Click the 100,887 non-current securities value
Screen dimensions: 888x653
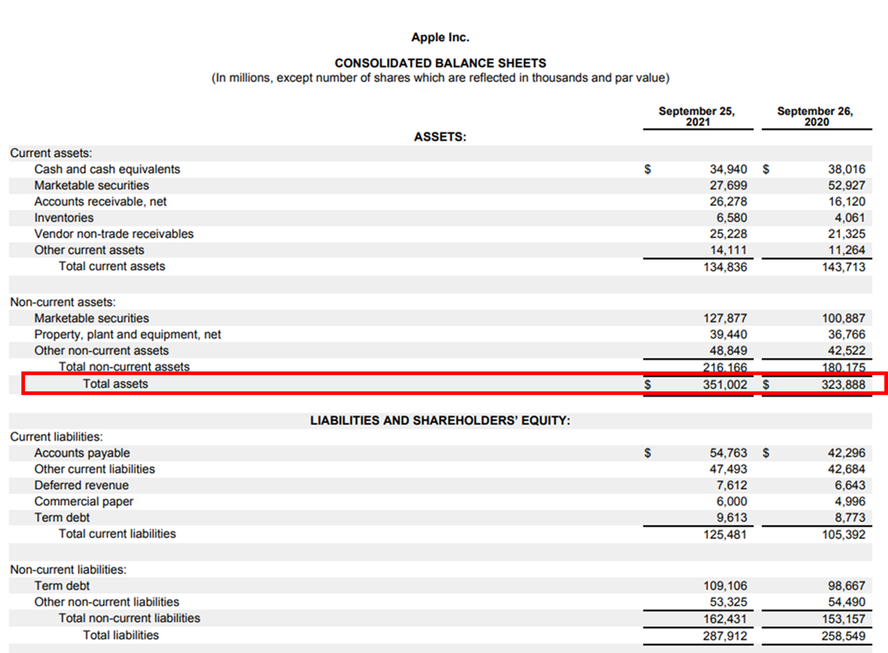click(843, 318)
